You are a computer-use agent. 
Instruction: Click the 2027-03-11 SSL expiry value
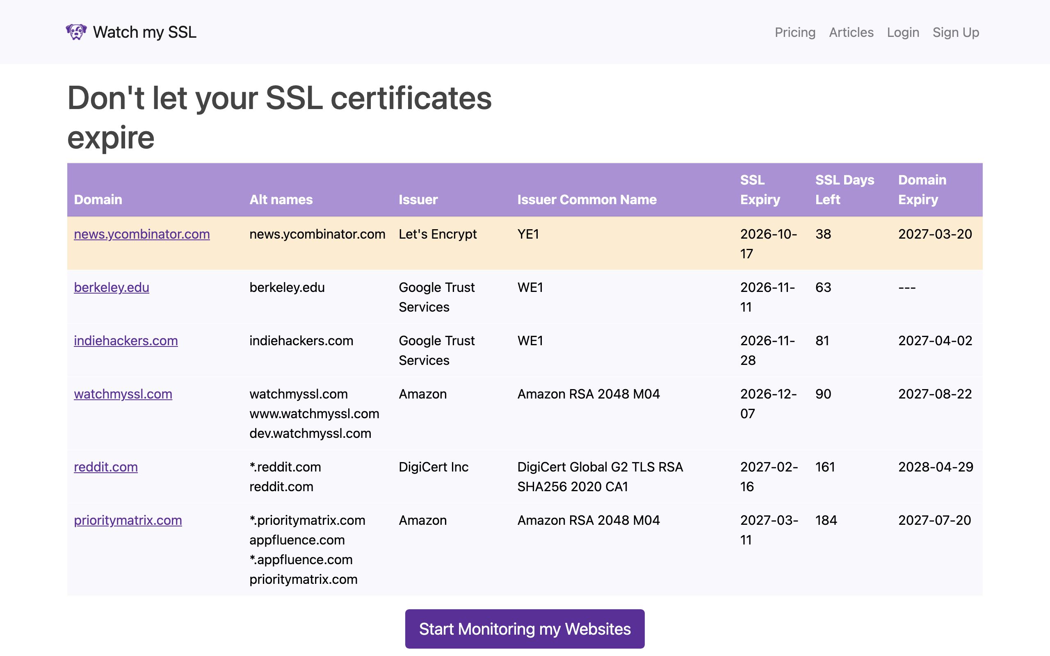(x=769, y=530)
